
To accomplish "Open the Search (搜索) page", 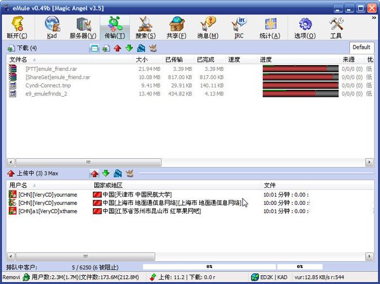I will pos(146,27).
